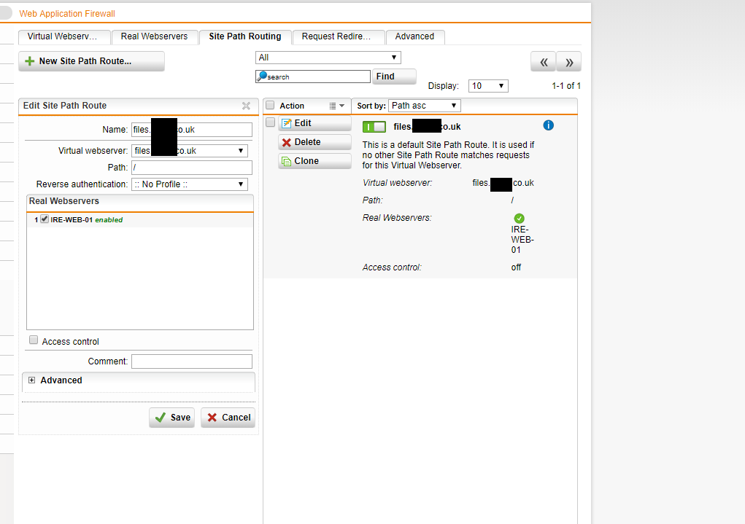Open the Action list menu icon

pos(336,106)
